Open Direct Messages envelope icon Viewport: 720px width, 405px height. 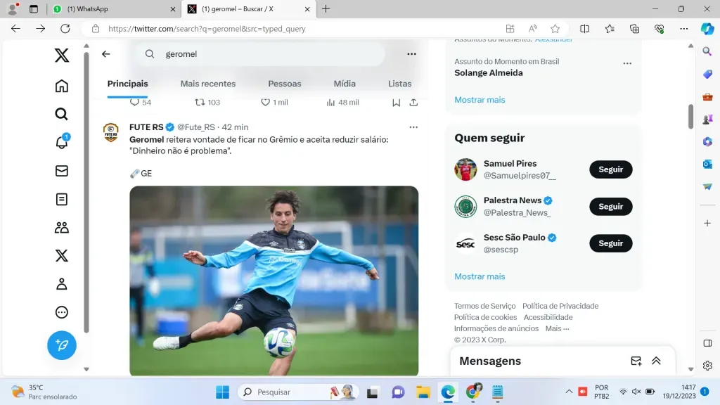coord(62,171)
